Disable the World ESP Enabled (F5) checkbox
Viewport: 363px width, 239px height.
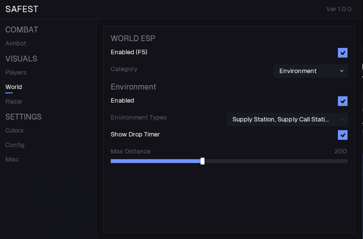click(342, 53)
